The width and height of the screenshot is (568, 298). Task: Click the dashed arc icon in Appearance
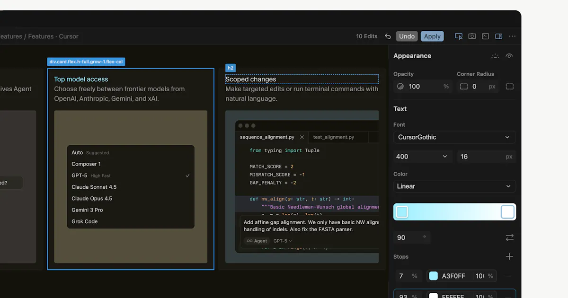495,56
